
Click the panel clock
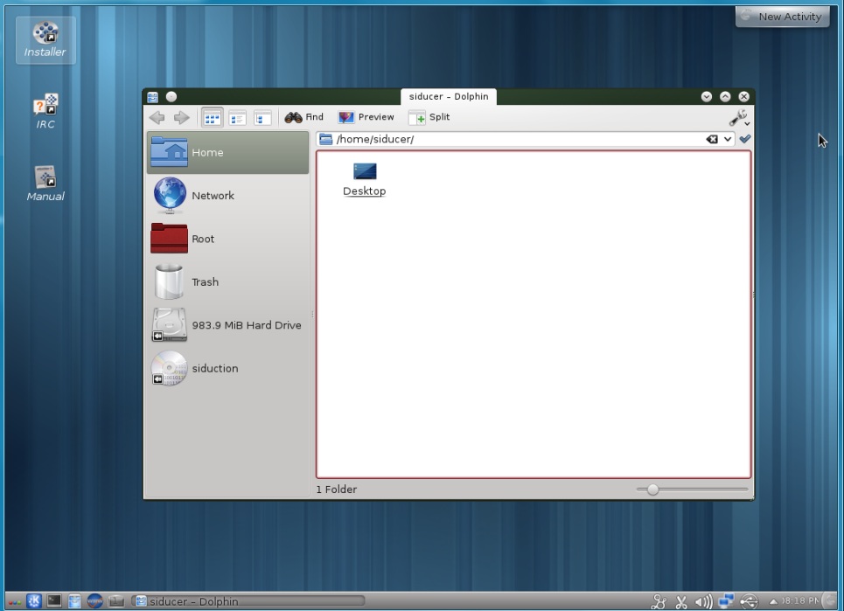[x=800, y=601]
